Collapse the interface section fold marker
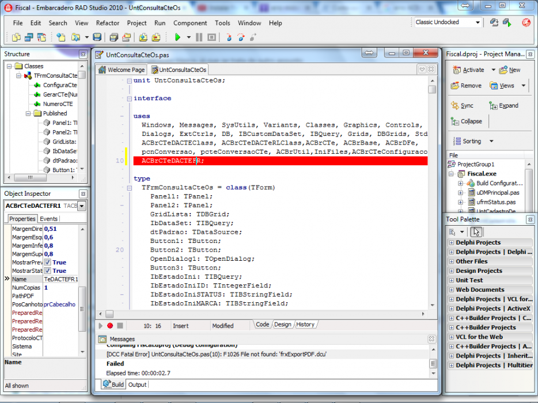The image size is (538, 403). (x=130, y=99)
